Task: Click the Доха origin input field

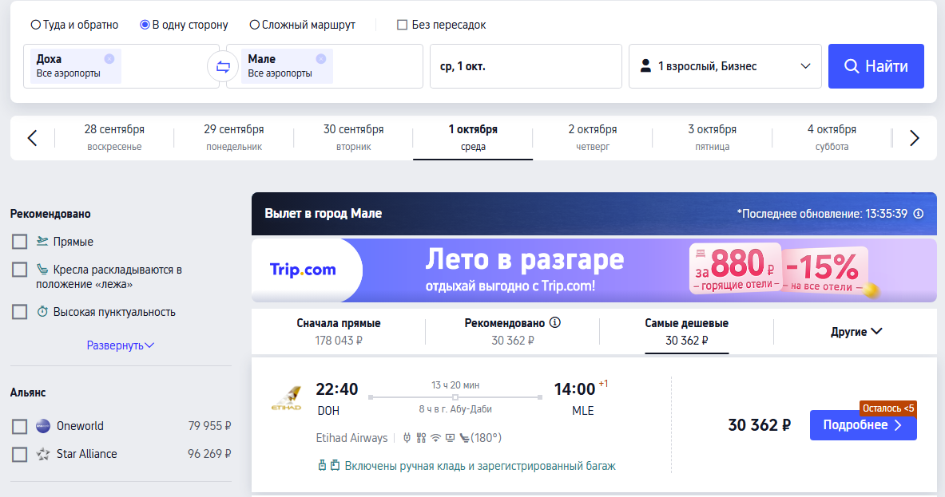Action: click(121, 66)
